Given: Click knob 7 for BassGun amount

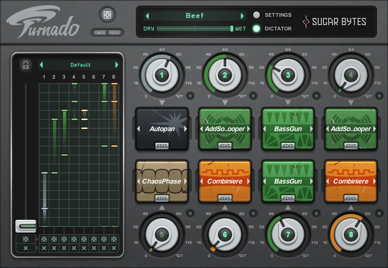Looking at the screenshot, I should point(288,234).
